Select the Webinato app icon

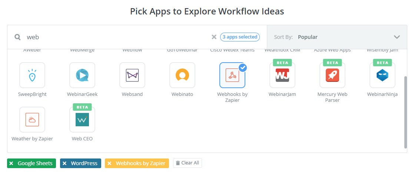(x=182, y=75)
